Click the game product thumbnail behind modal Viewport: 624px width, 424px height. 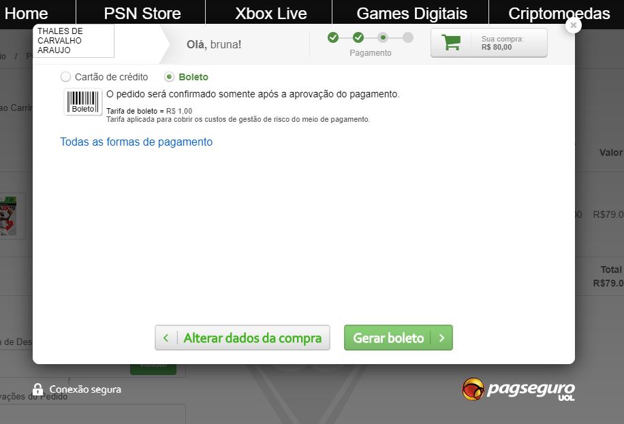(x=9, y=216)
